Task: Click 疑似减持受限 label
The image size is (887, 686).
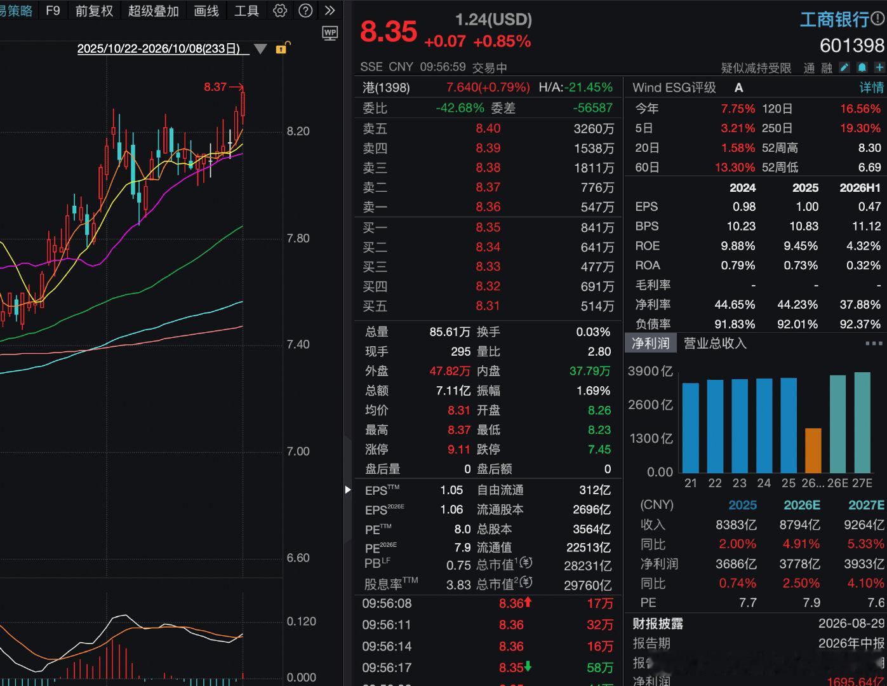Action: (756, 68)
